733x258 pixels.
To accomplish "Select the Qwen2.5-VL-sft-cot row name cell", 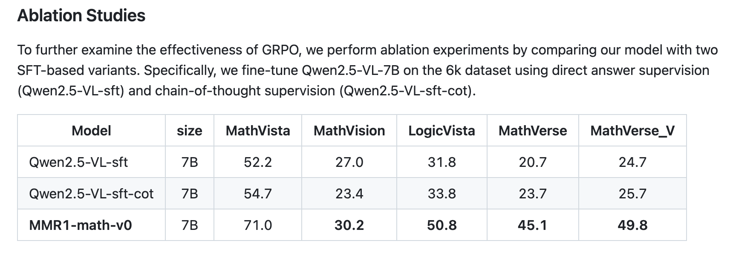I will point(91,194).
